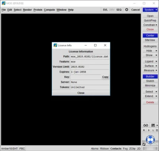
Task: Open the Compute menu
Action: (49, 10)
